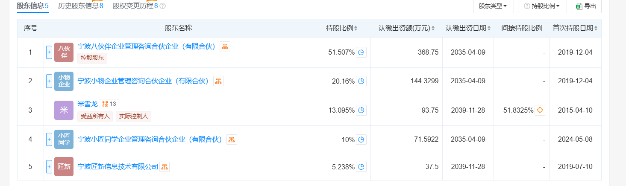This screenshot has width=626, height=186.
Task: Switch to 历史股东信息 tab
Action: 80,6
